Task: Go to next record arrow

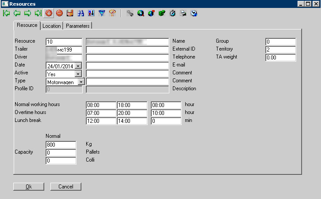Action: click(x=27, y=13)
